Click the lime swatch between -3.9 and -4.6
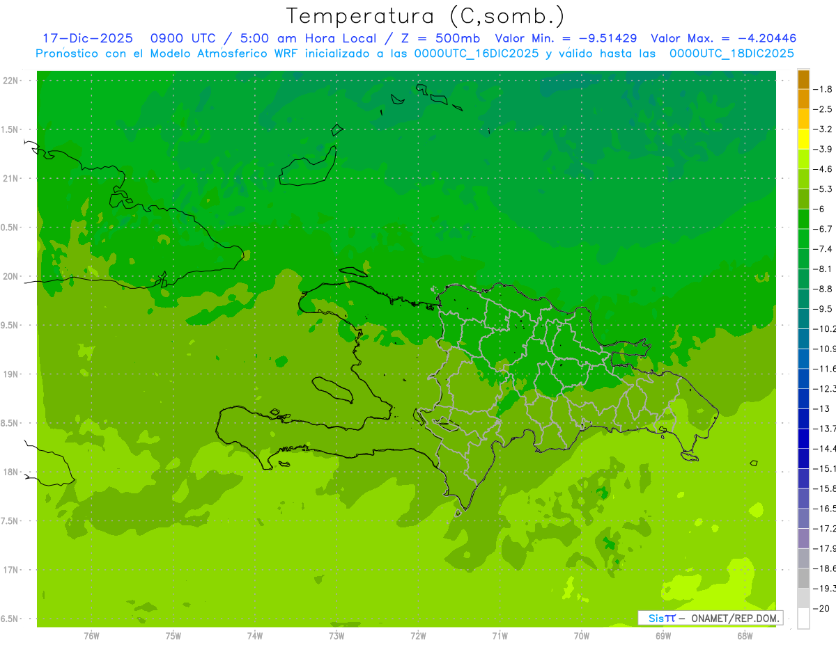Viewport: 836px width, 645px height. 803,159
